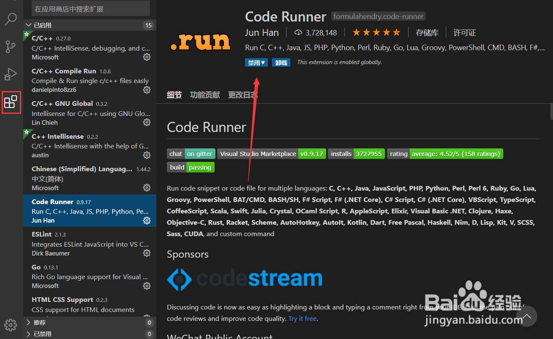Open manage gear for Go extension
553x339 pixels.
tap(147, 286)
